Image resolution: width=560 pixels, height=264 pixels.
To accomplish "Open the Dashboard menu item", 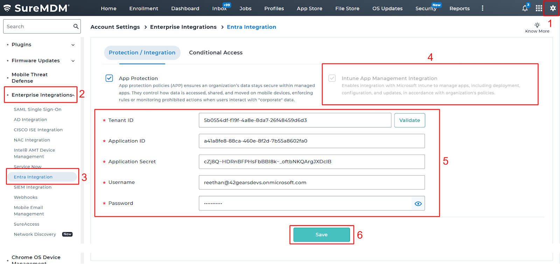I will point(185,8).
